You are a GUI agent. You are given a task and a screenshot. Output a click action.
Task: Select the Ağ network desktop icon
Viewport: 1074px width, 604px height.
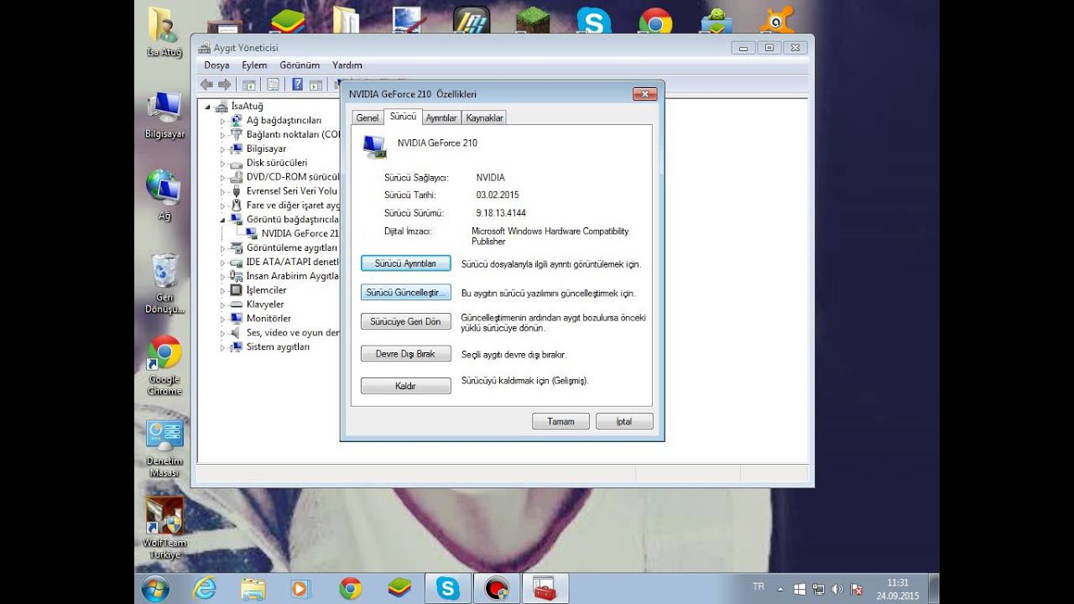point(164,195)
